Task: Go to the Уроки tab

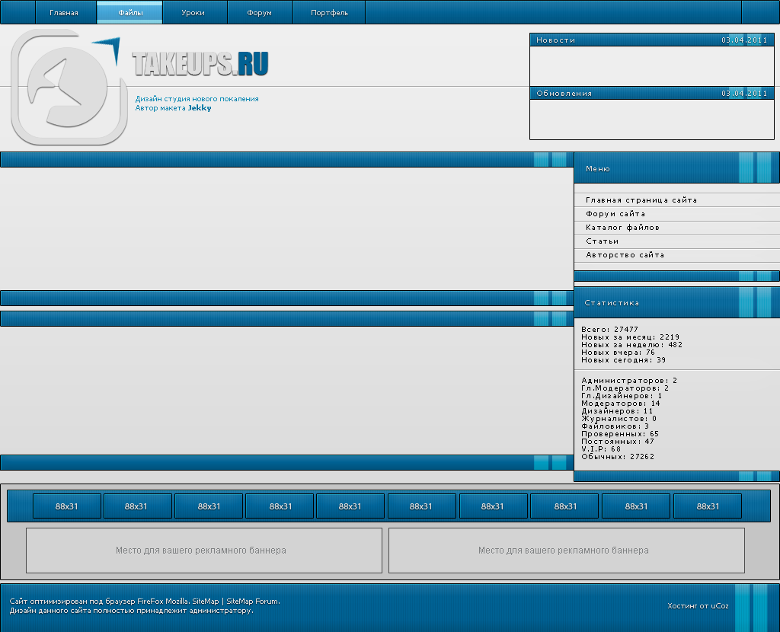Action: click(x=193, y=13)
